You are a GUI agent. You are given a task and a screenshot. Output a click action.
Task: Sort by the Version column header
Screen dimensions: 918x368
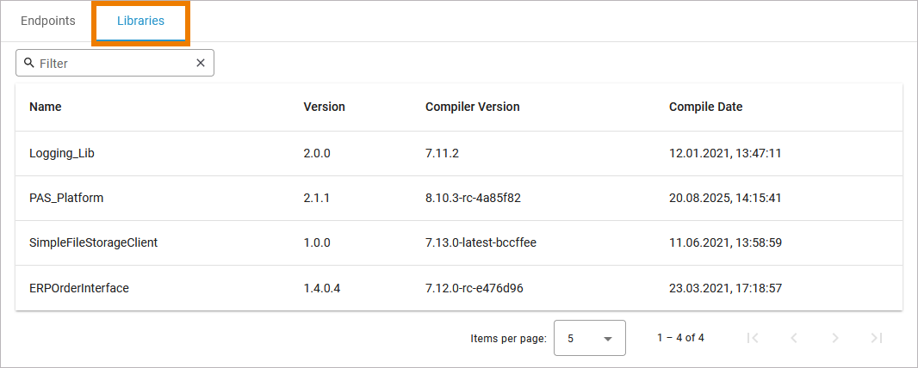click(324, 107)
